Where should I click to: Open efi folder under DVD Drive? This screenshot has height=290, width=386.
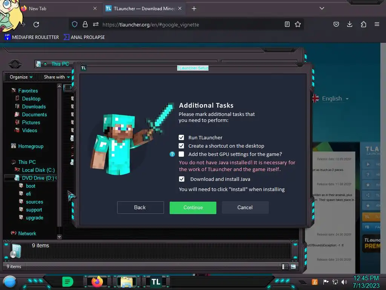pyautogui.click(x=28, y=194)
